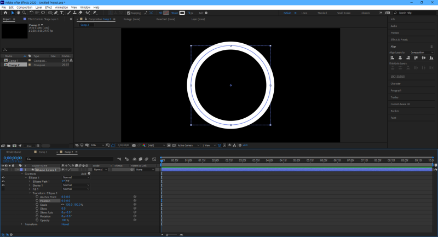438x237 pixels.
Task: Open Align Layers to Composition dropdown
Action: [x=422, y=53]
